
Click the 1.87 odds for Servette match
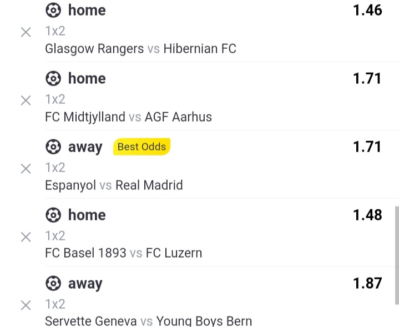(x=367, y=283)
